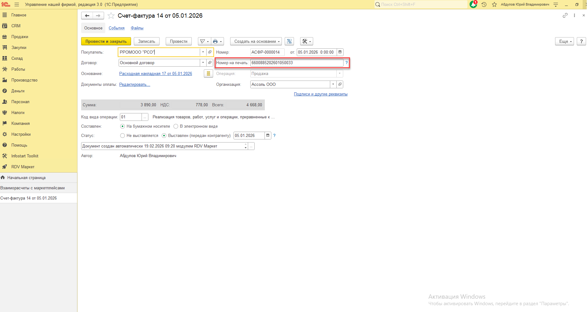Click the print icon in toolbar
587x312 pixels.
(x=215, y=41)
